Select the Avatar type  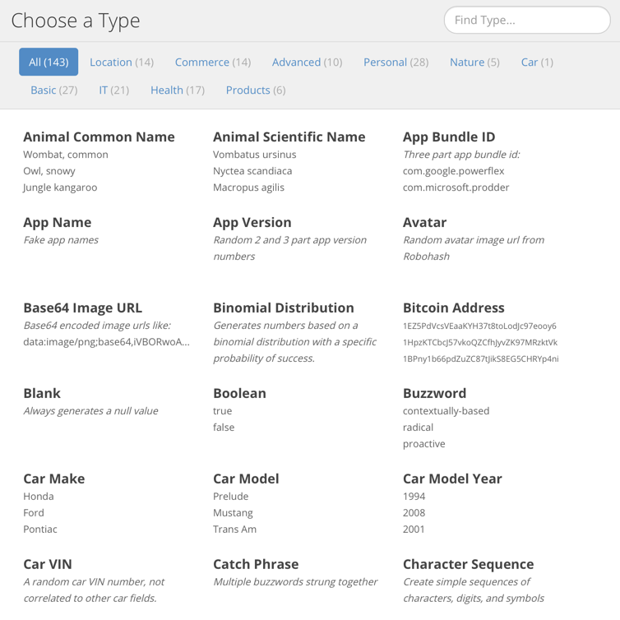[x=424, y=222]
